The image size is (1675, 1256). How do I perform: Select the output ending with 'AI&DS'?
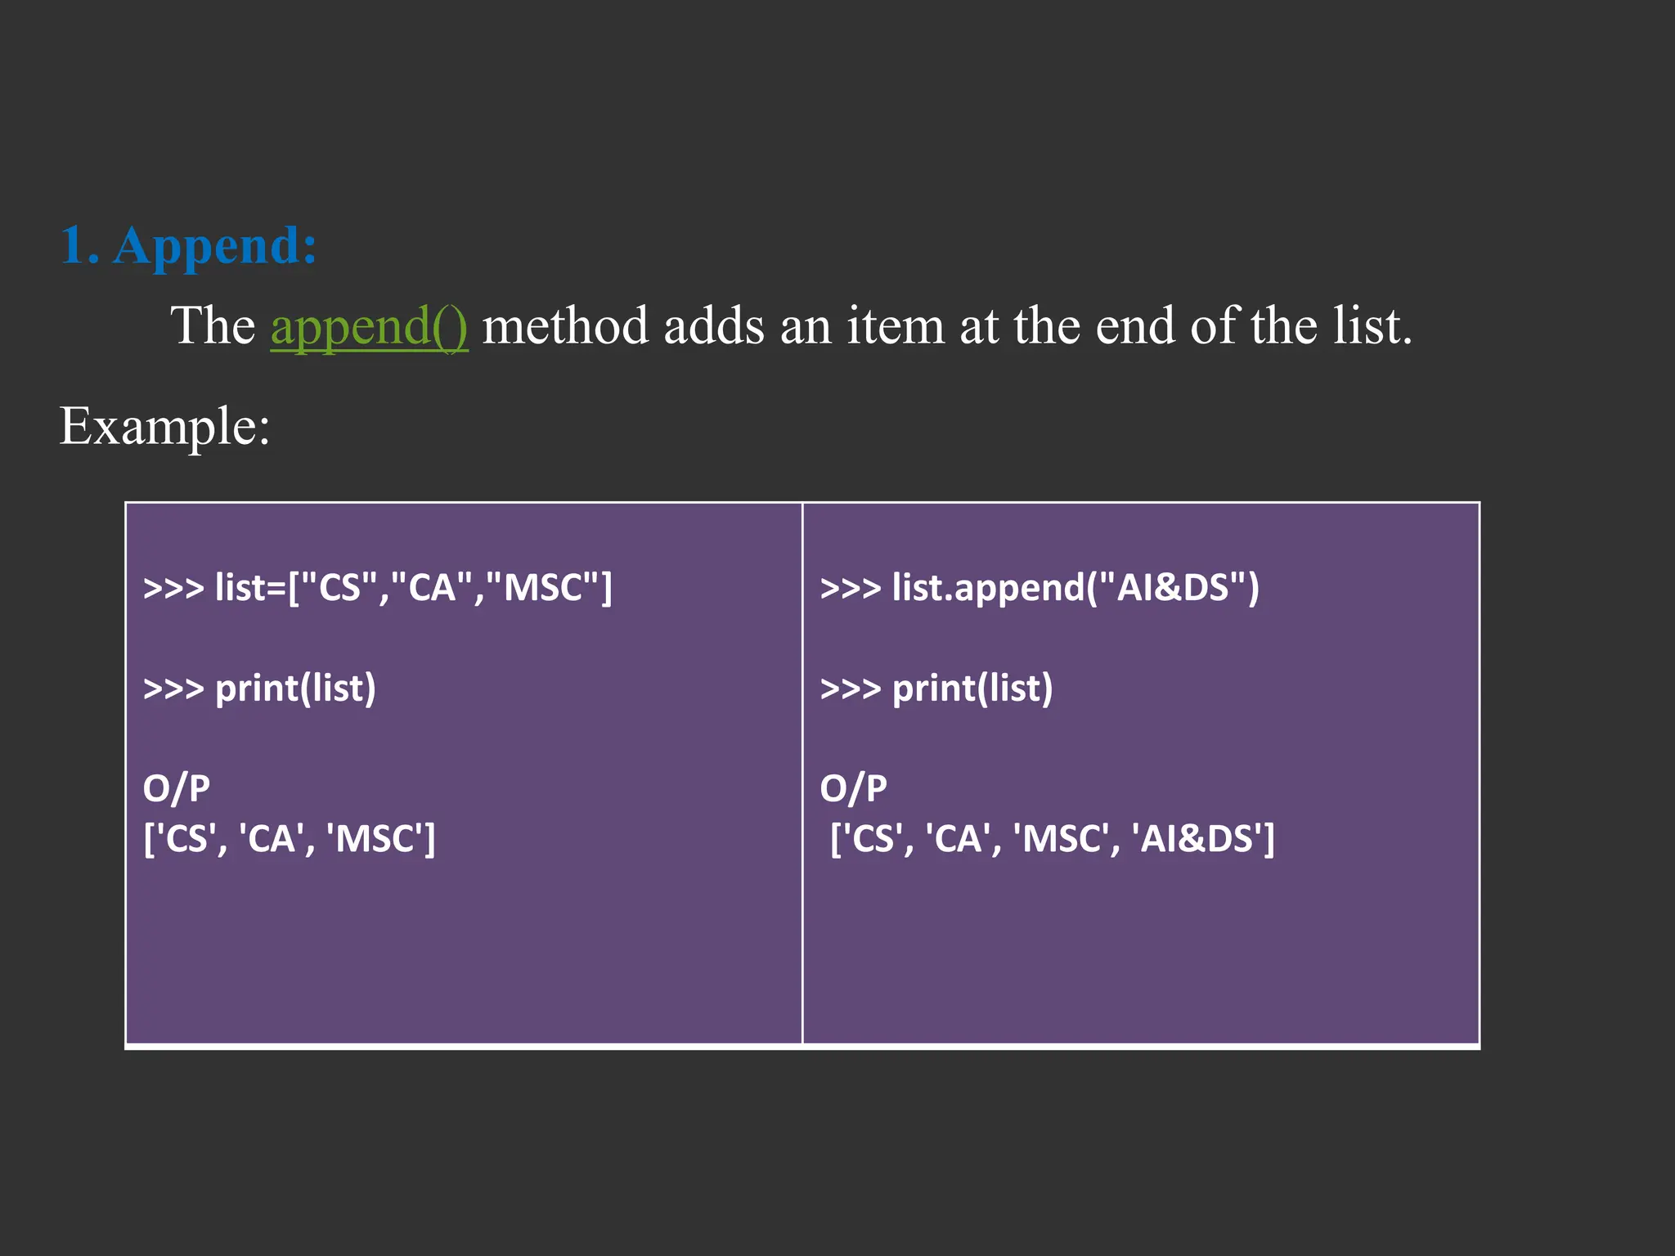click(x=1052, y=839)
